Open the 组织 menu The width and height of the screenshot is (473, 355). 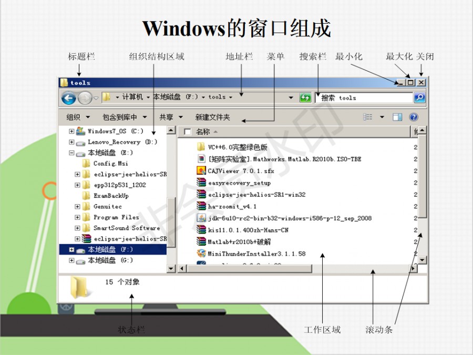pyautogui.click(x=78, y=117)
